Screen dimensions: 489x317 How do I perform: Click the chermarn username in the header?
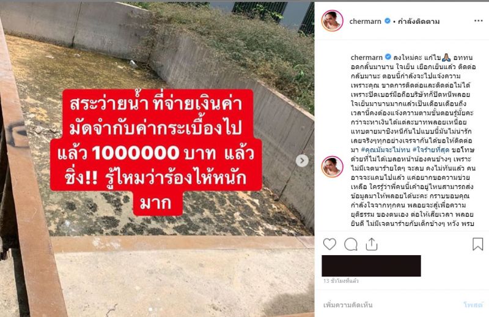click(x=365, y=21)
